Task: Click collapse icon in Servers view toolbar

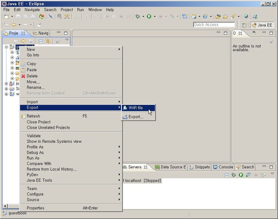Action: pyautogui.click(x=226, y=175)
